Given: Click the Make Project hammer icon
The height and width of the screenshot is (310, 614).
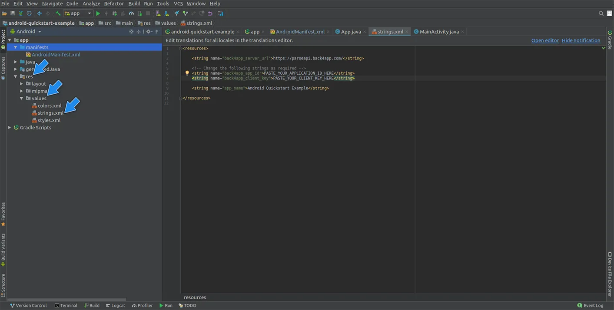Looking at the screenshot, I should click(x=58, y=13).
